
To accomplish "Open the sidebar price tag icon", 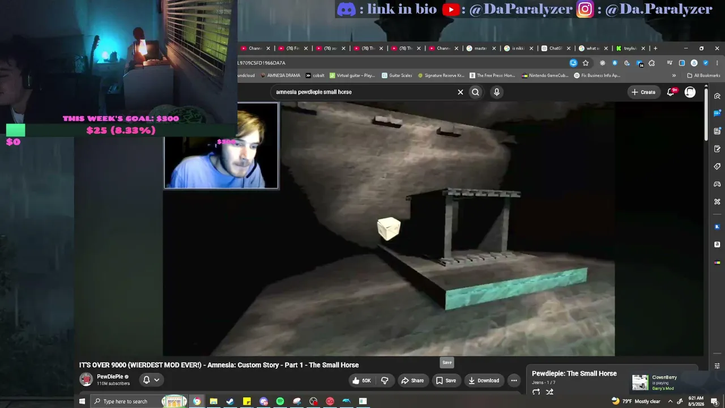I will (x=717, y=167).
